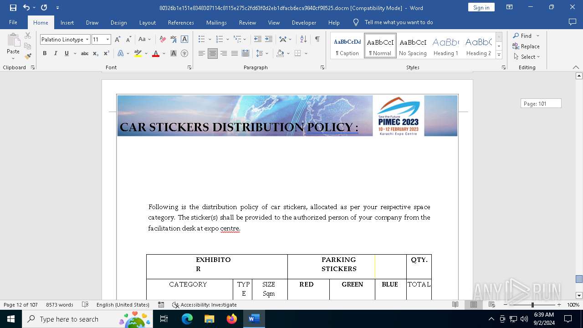Increase font size with grow icon
Image resolution: width=583 pixels, height=328 pixels.
(118, 40)
